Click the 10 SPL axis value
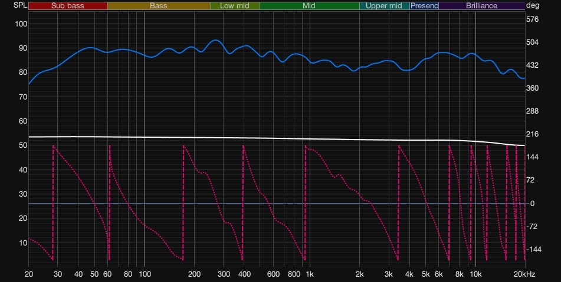Viewport: 561px width, 282px height. coord(23,243)
